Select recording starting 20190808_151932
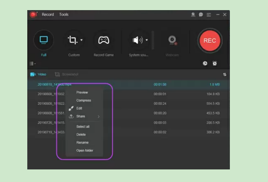This screenshot has height=182, width=268. tap(51, 94)
